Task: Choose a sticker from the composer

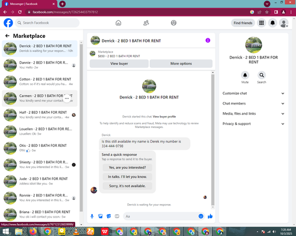Action: click(x=109, y=217)
